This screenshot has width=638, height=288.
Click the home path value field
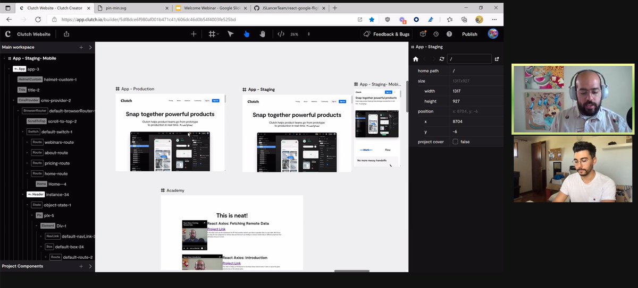click(476, 71)
